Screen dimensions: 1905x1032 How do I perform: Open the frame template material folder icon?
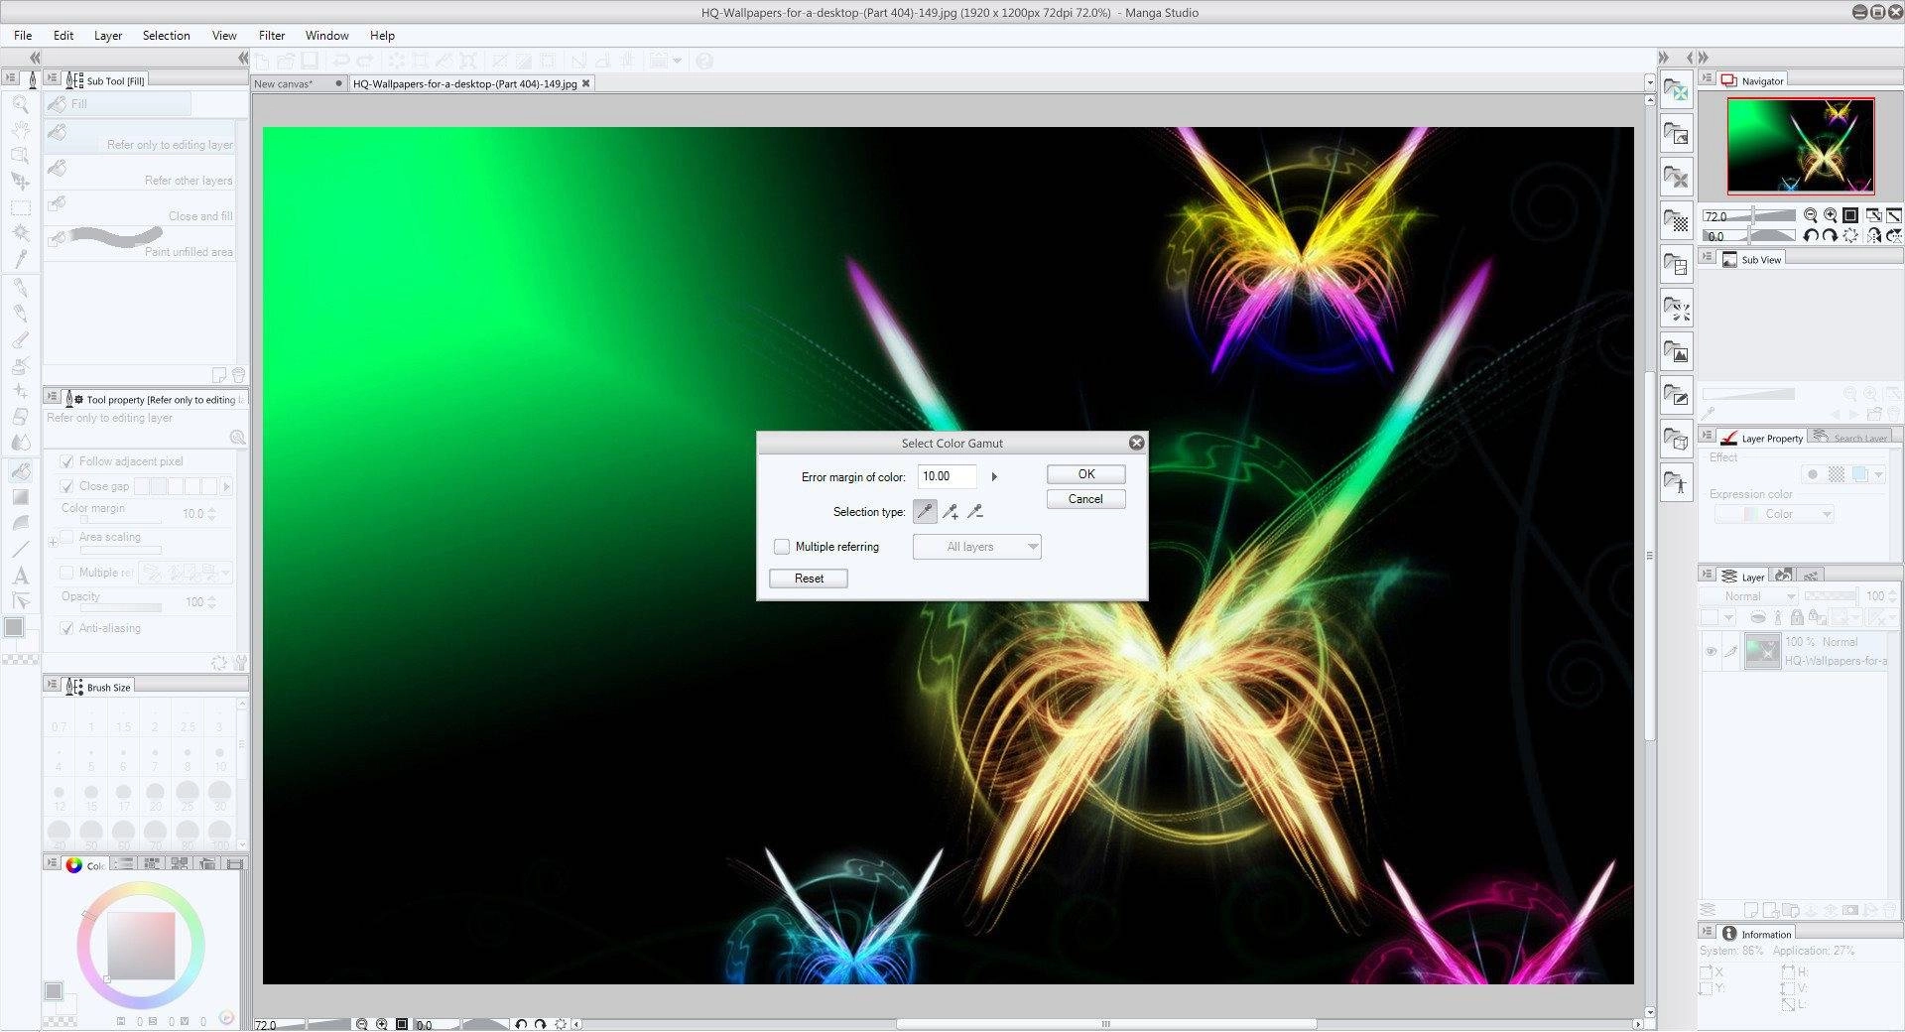[x=1676, y=265]
